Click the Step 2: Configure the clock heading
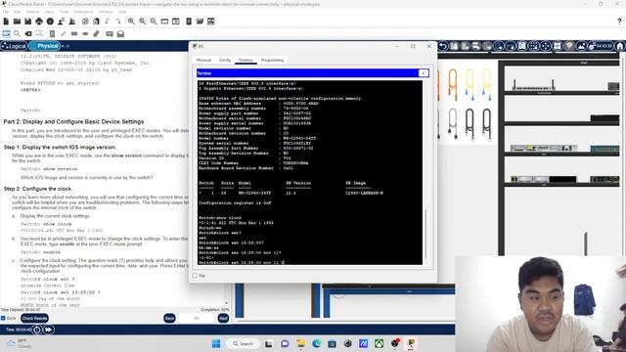Screen dimensions: 626x352 [38, 189]
